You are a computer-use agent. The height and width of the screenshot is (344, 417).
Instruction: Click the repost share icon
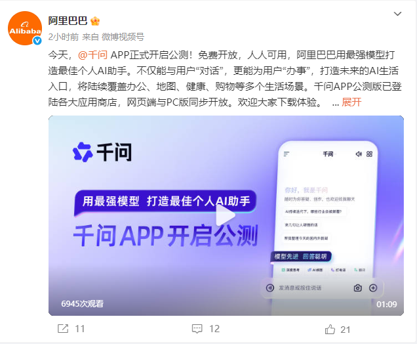(63, 328)
